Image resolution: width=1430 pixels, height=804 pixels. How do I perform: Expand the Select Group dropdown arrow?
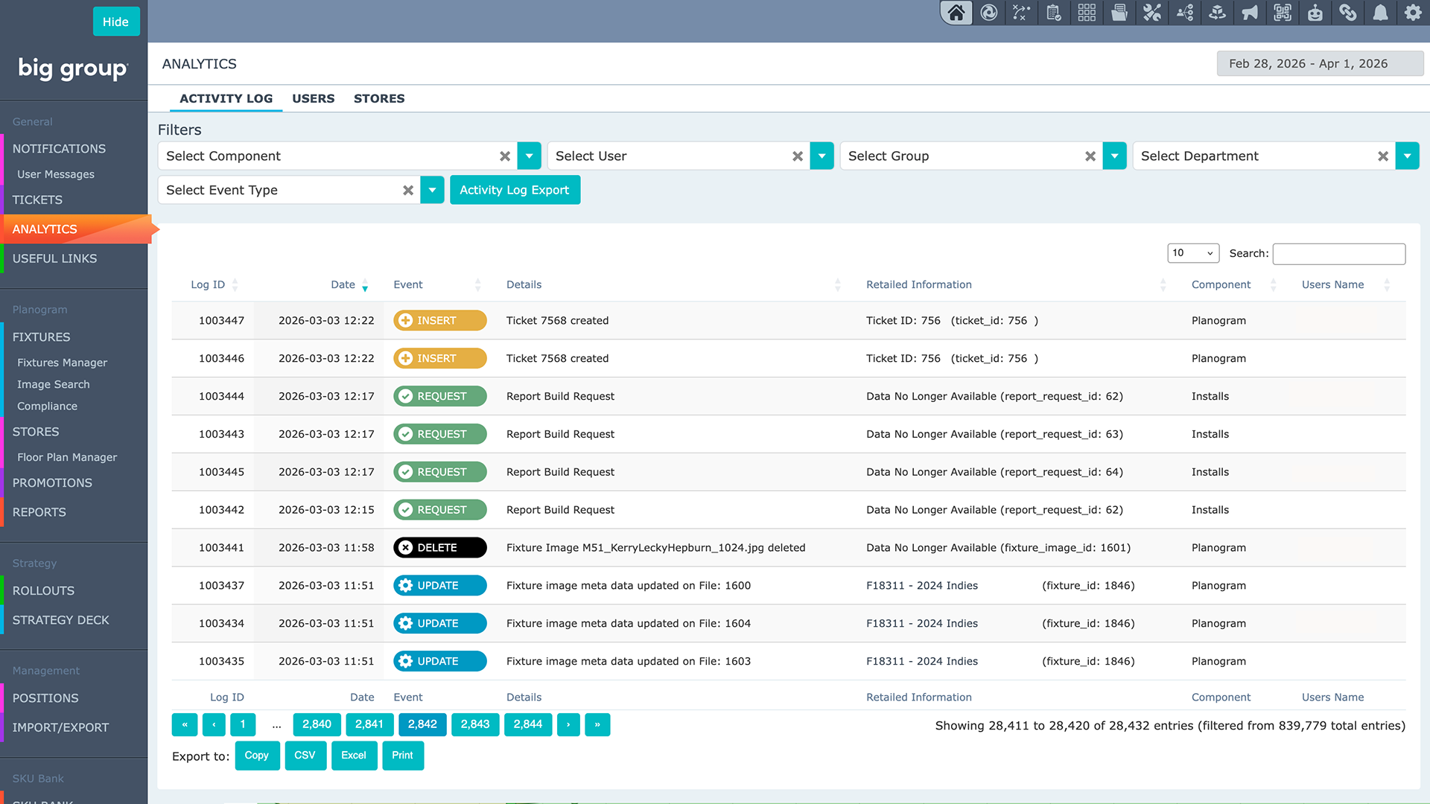point(1115,156)
